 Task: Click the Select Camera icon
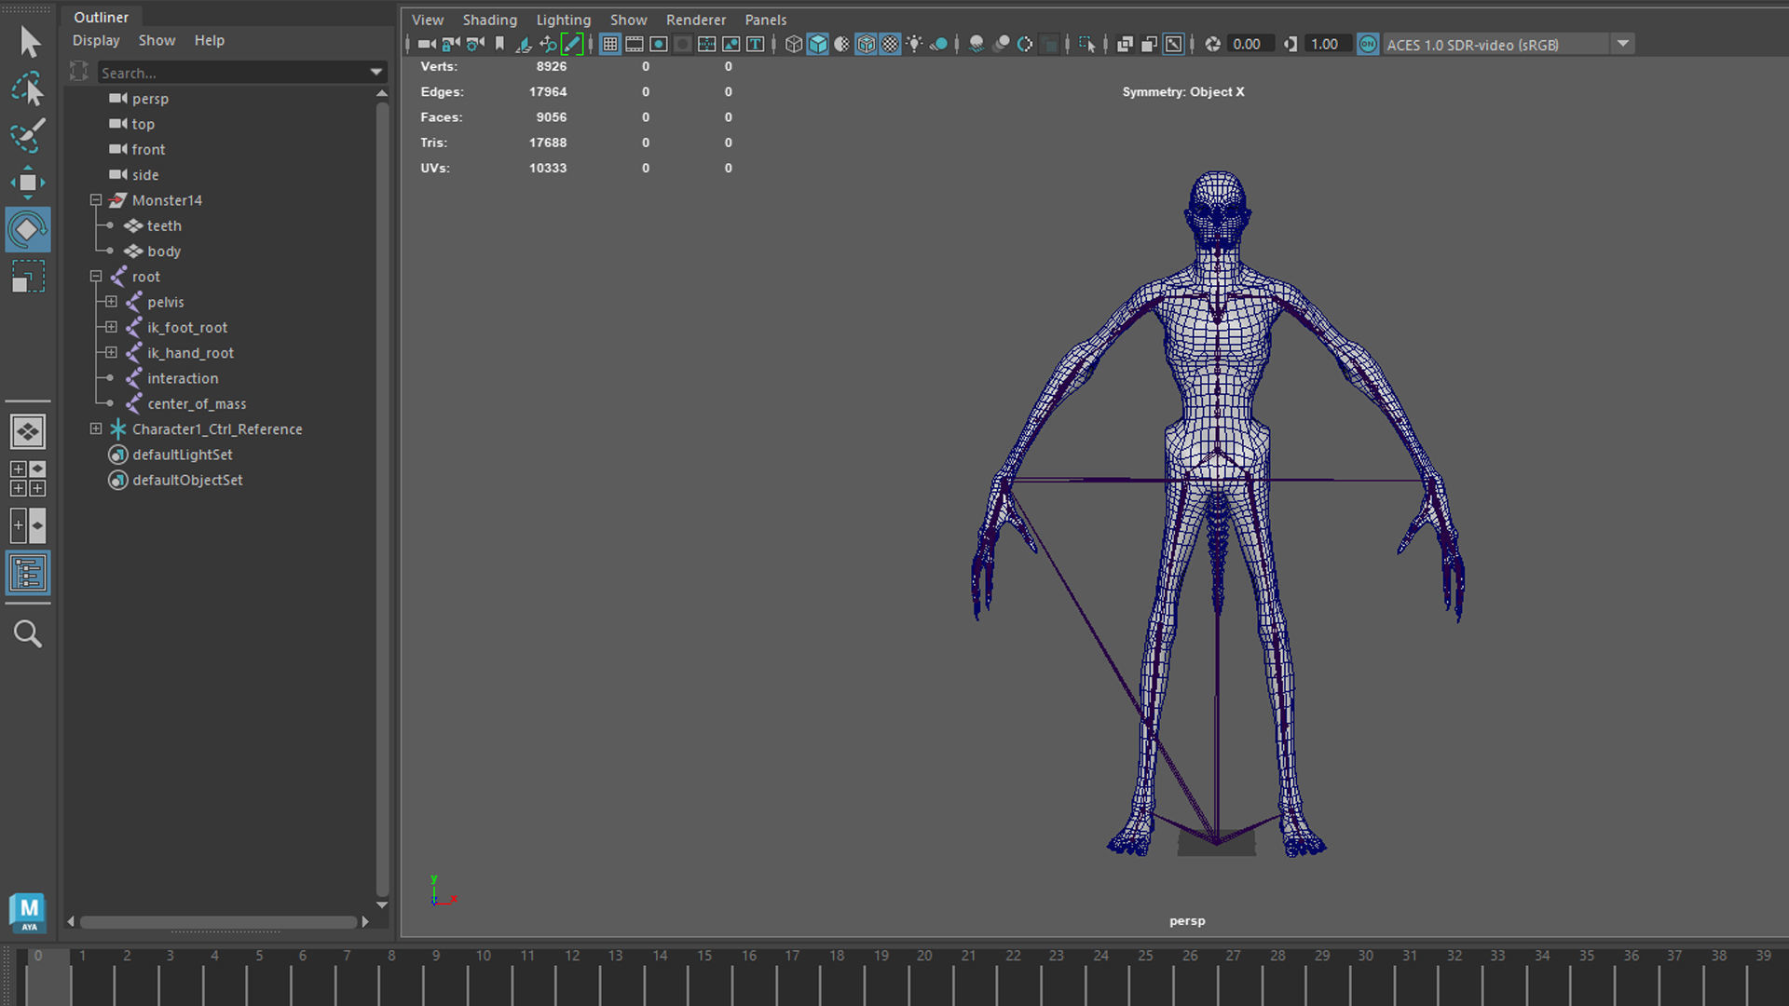428,44
